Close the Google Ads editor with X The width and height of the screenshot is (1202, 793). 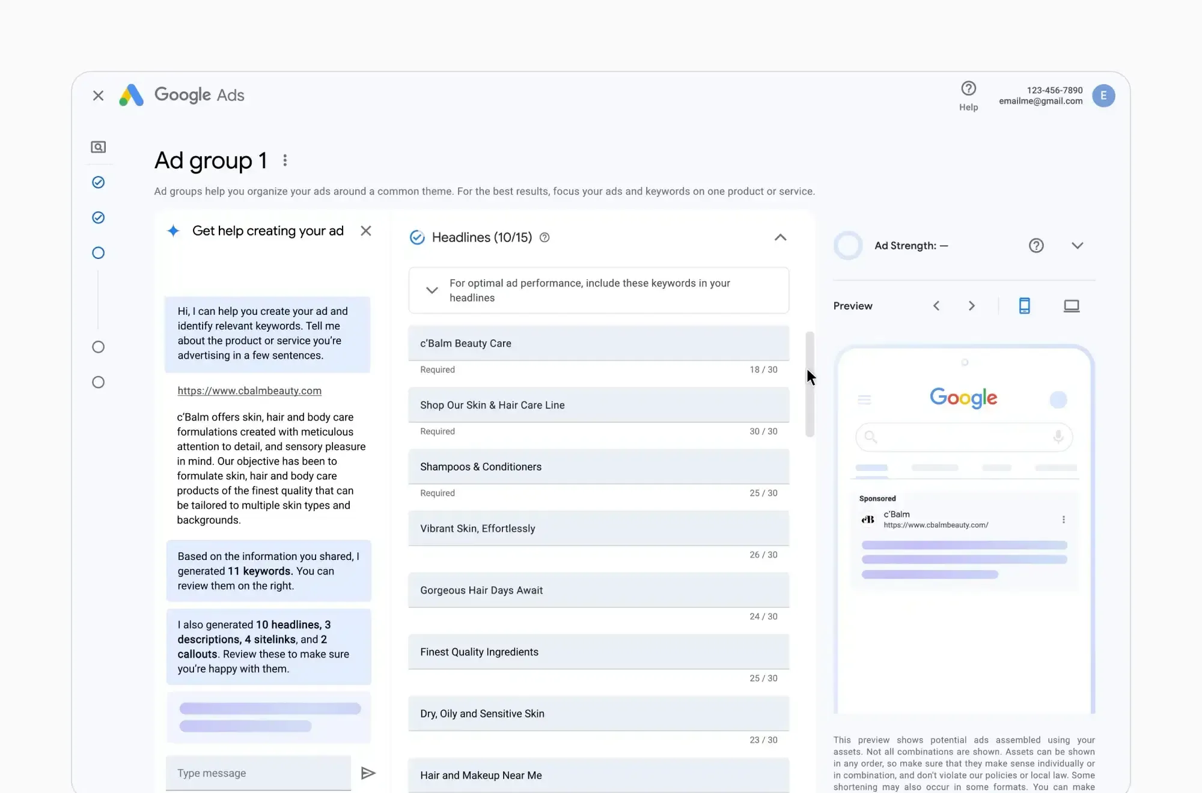[98, 96]
